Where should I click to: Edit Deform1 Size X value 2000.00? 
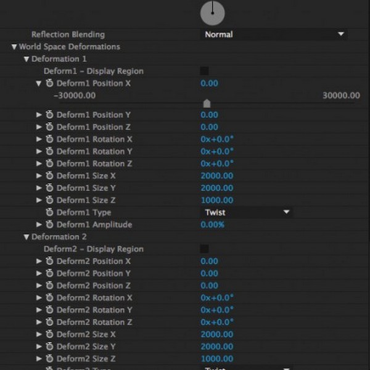pyautogui.click(x=217, y=176)
